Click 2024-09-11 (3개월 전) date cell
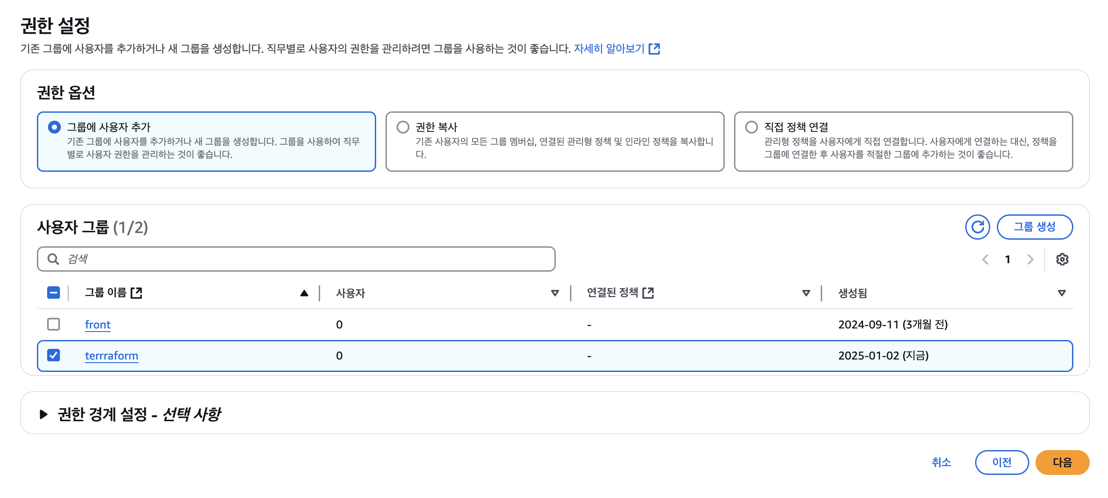1108x498 pixels. [893, 324]
